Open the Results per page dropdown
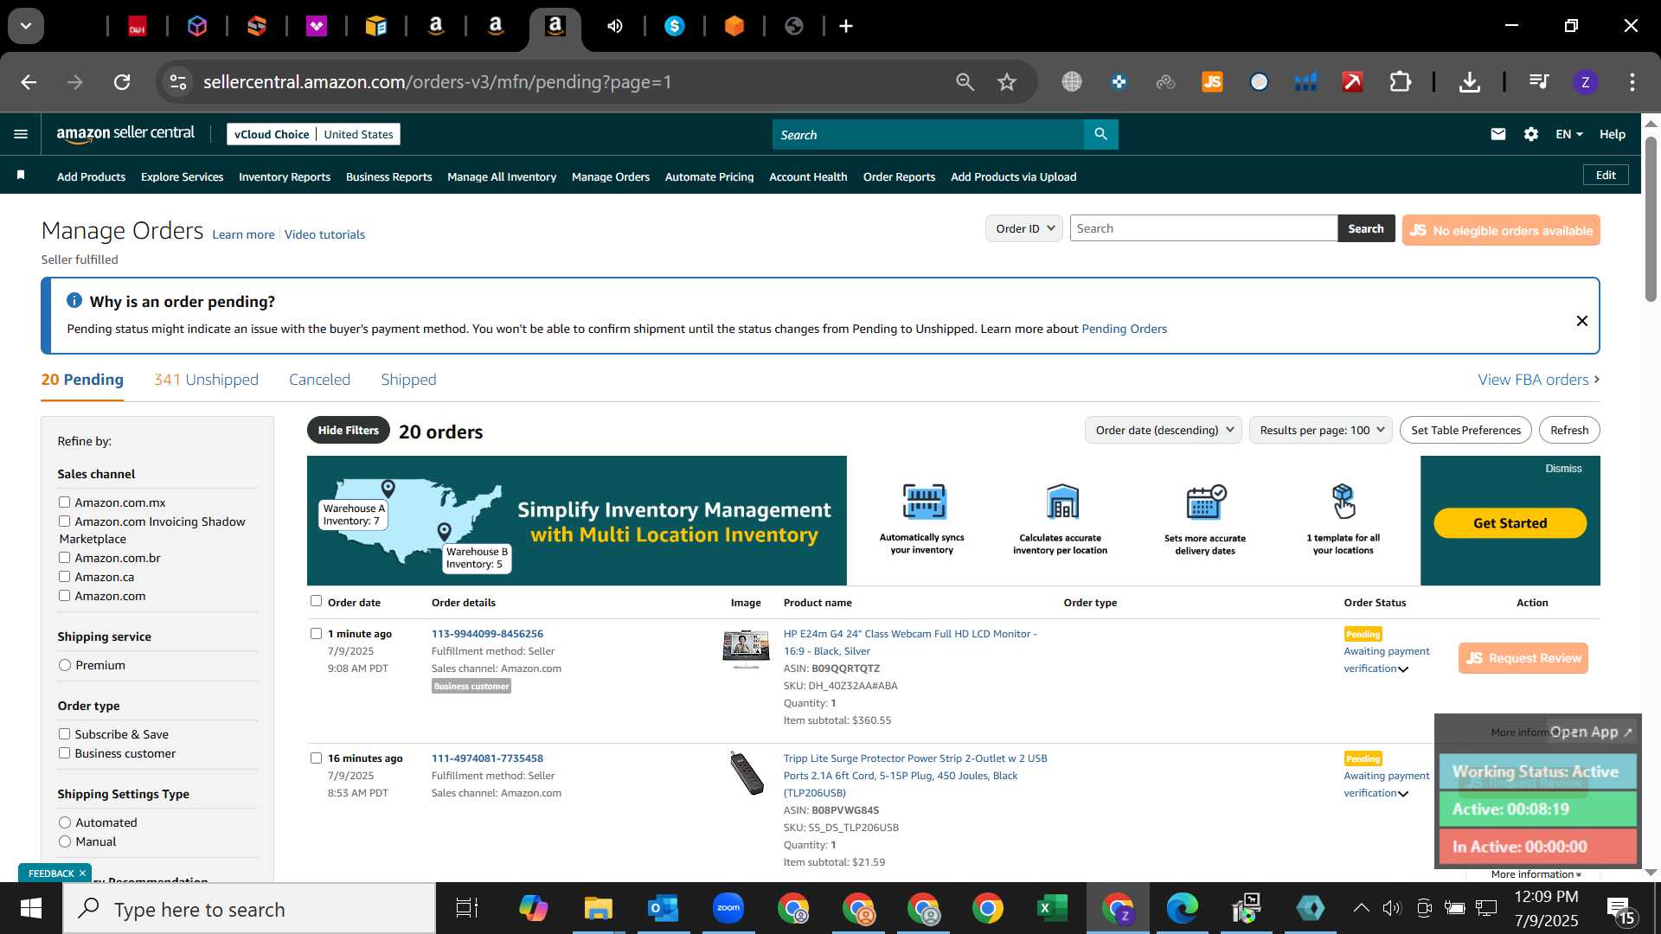The width and height of the screenshot is (1661, 934). click(1321, 430)
